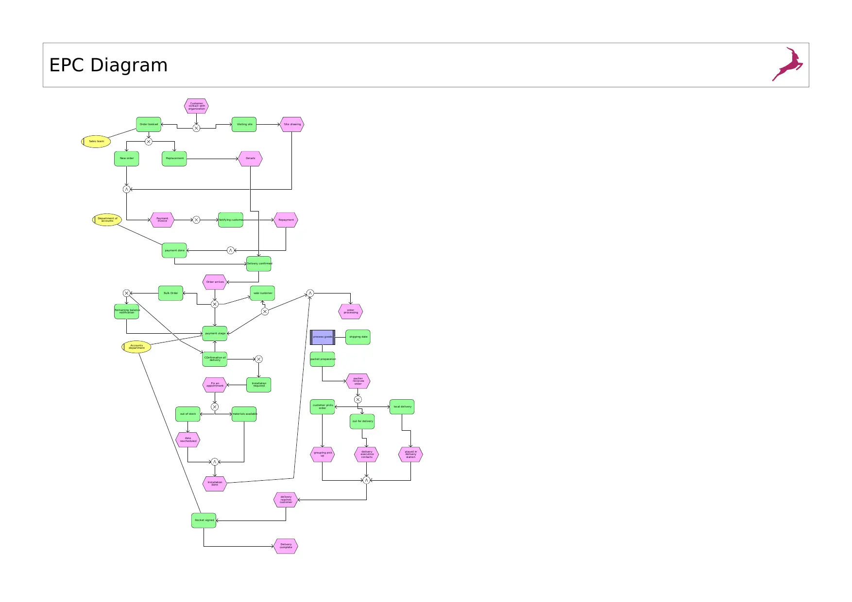Select the "Delivery complete" event hexagon
The height and width of the screenshot is (602, 852).
(286, 546)
